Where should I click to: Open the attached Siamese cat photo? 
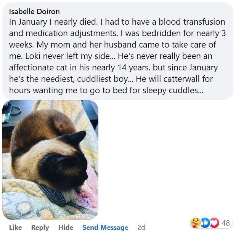tap(50, 160)
